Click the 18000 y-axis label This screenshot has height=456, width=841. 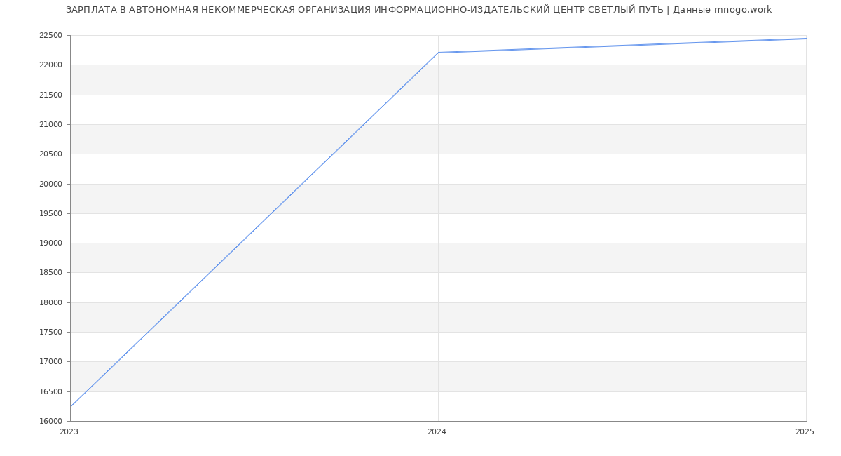point(50,303)
